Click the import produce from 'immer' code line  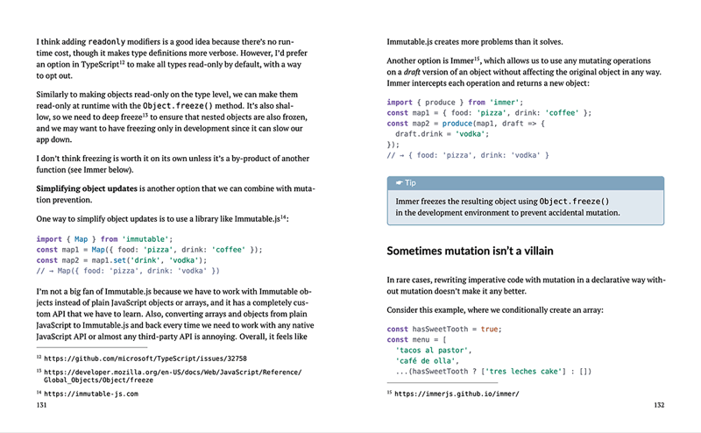tap(455, 102)
